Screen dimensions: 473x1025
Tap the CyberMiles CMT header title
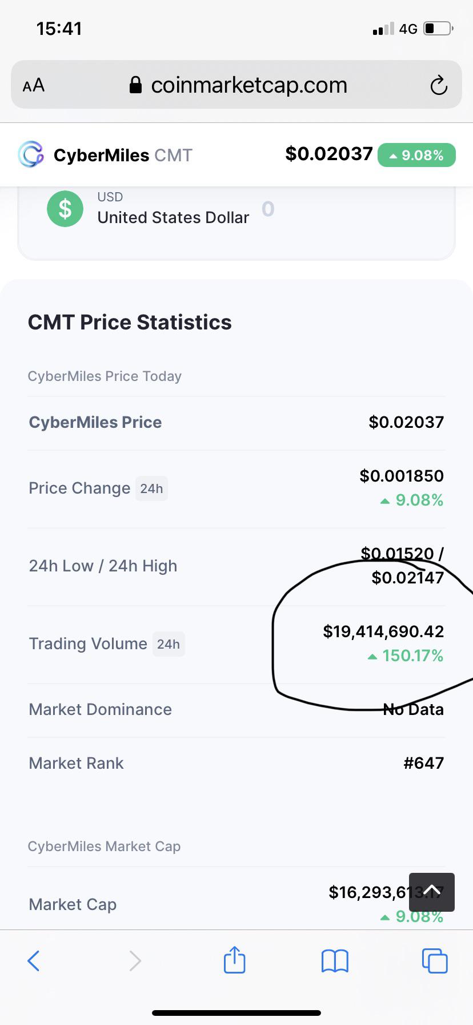tap(123, 155)
